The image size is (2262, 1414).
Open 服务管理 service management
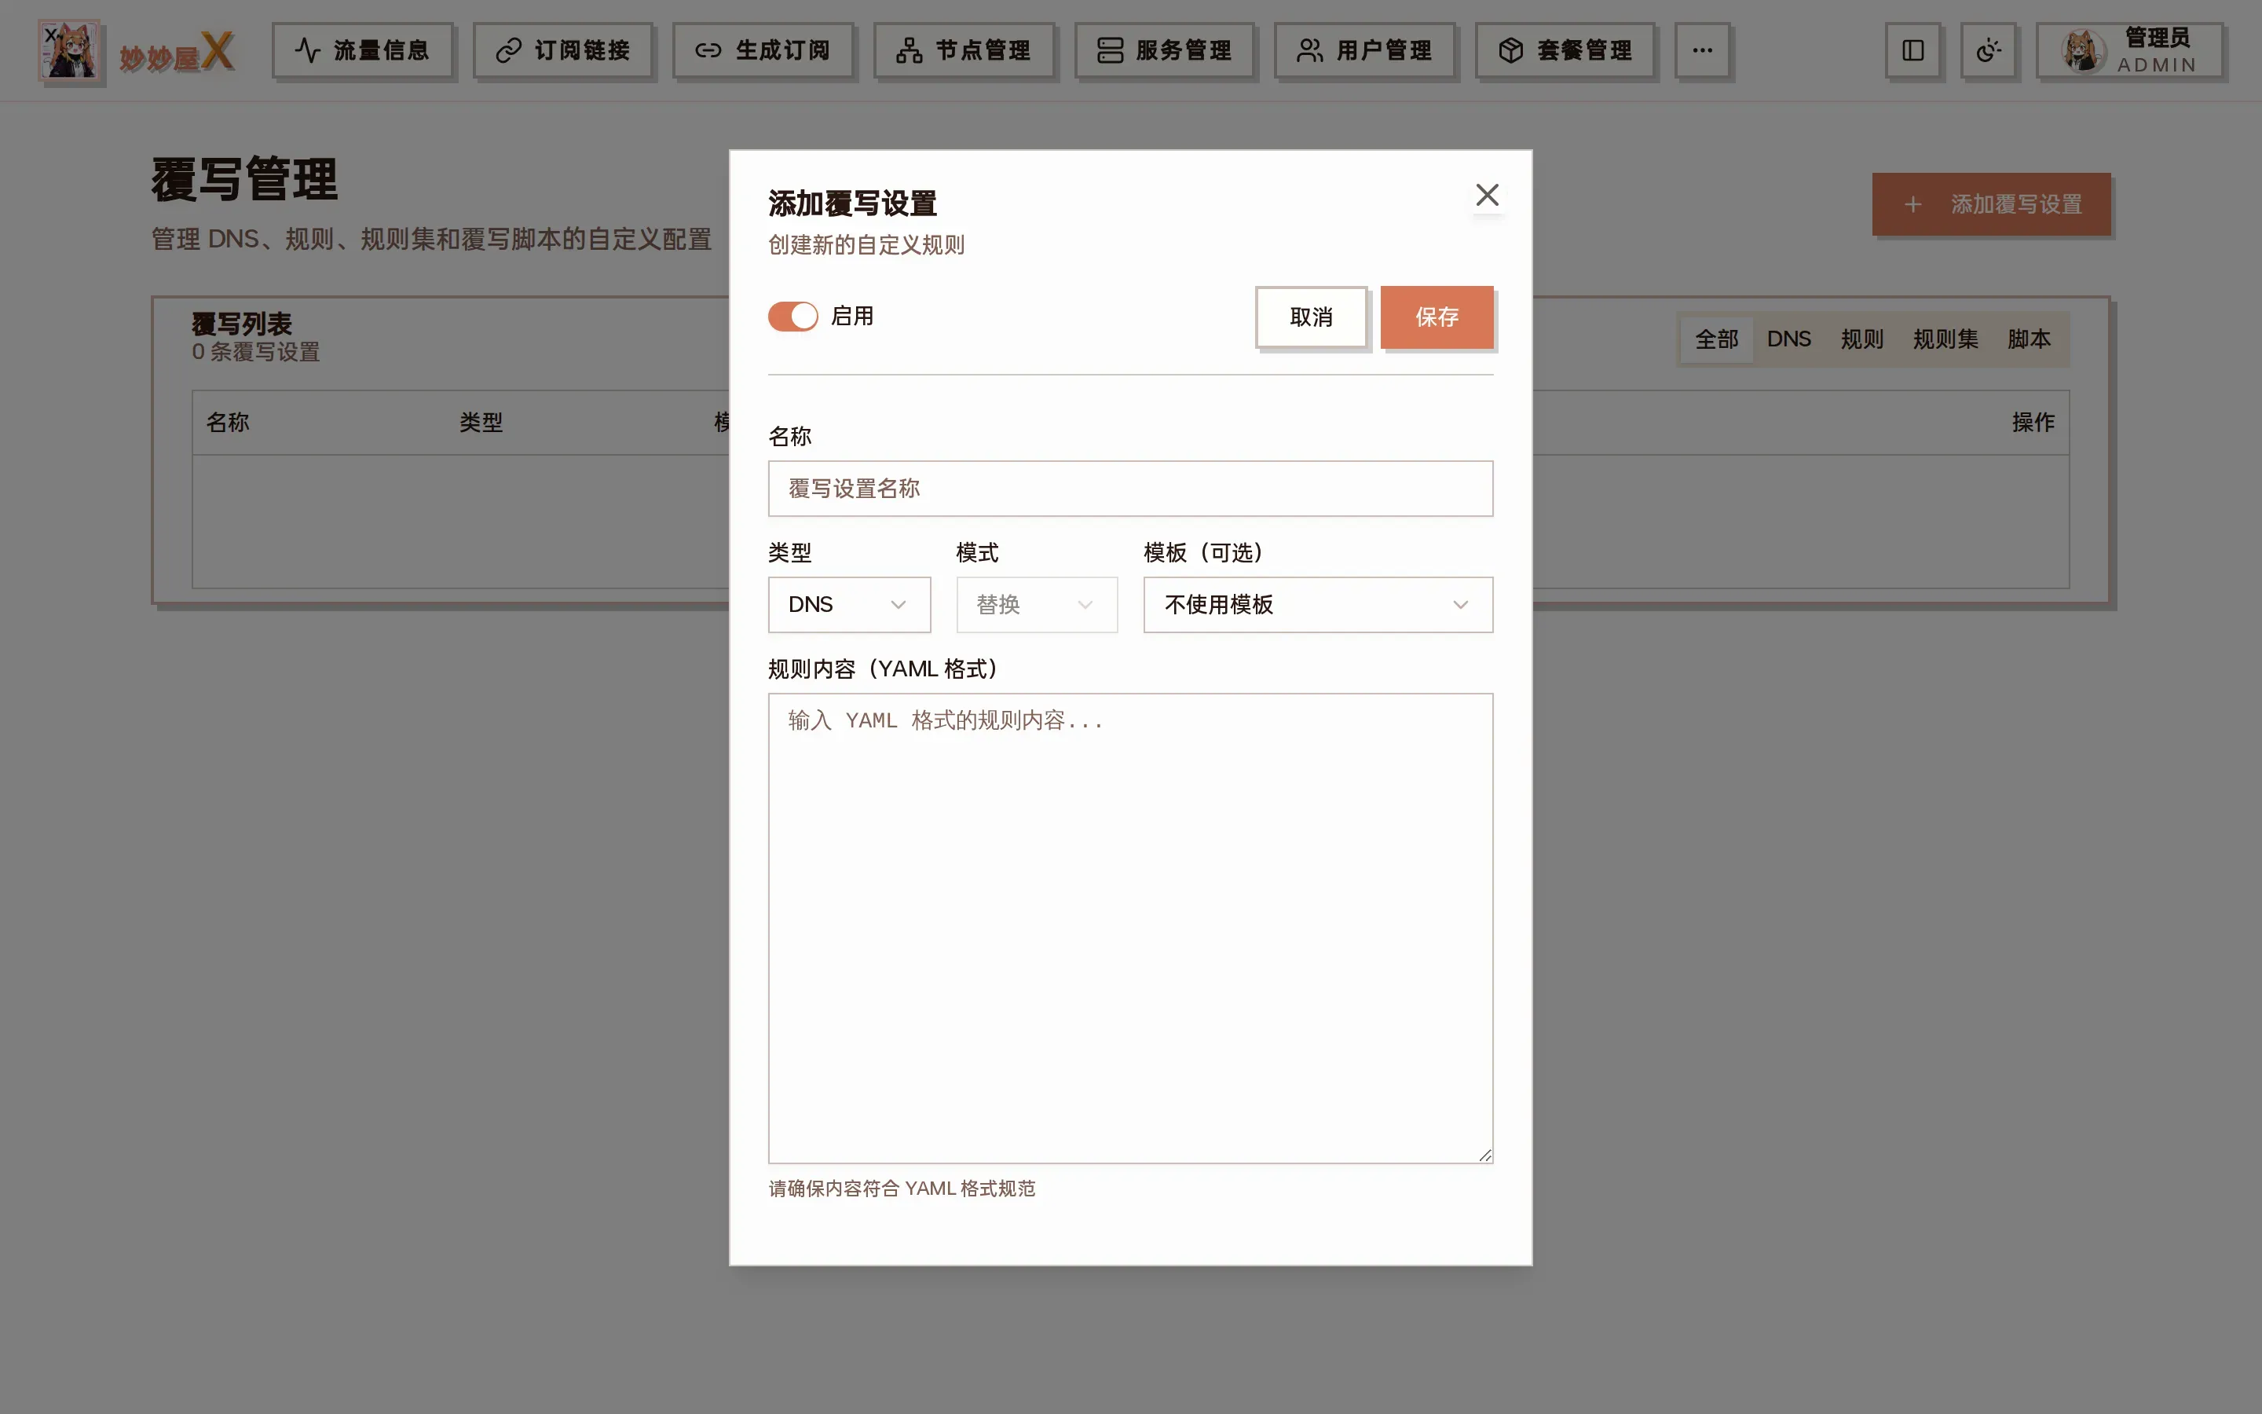[x=1164, y=50]
